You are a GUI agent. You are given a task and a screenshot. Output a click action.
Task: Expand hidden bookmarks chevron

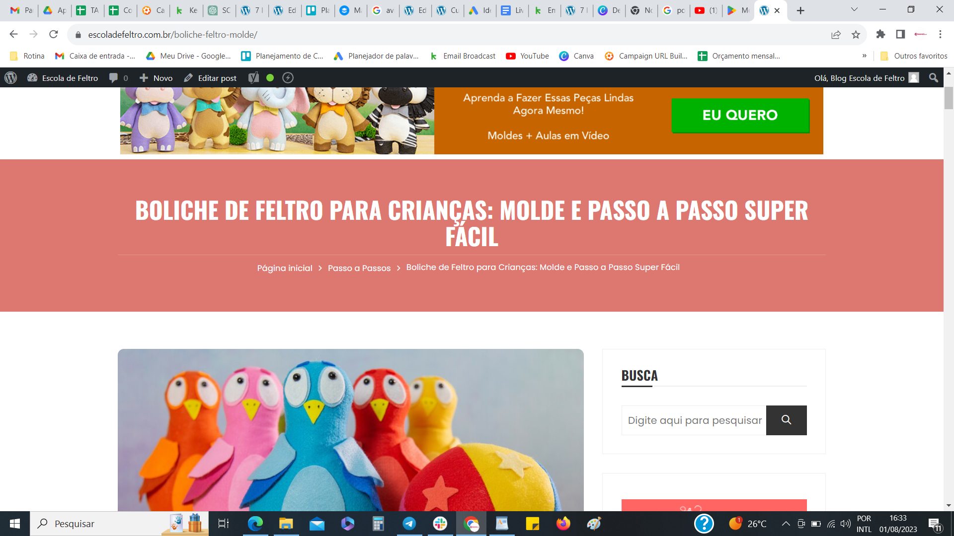click(865, 56)
